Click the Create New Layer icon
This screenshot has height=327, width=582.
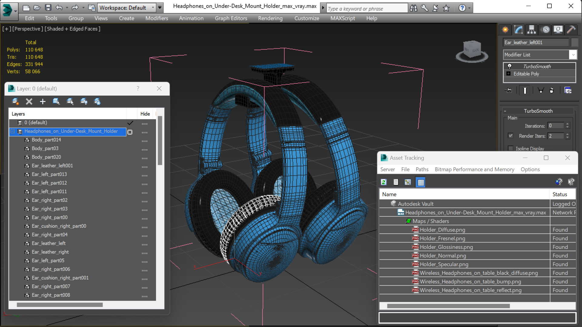15,101
